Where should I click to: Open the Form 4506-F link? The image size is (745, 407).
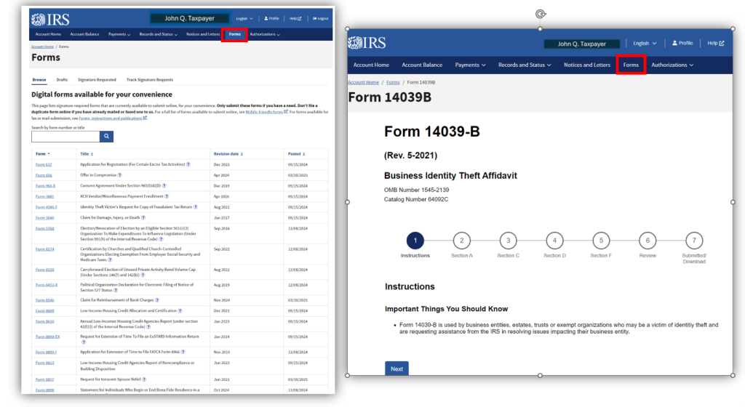(x=46, y=207)
